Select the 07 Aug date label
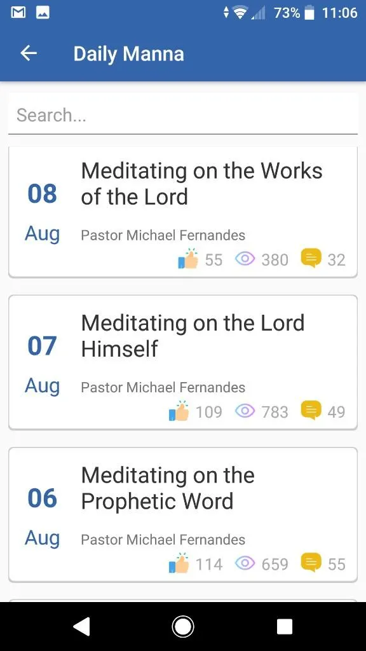366x651 pixels. [43, 366]
